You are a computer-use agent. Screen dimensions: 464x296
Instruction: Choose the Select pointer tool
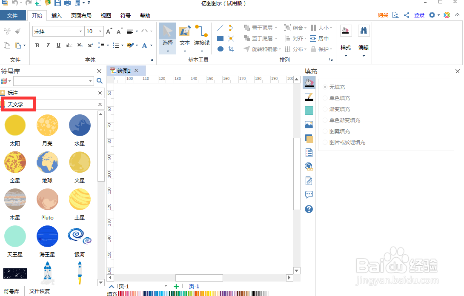pos(167,38)
